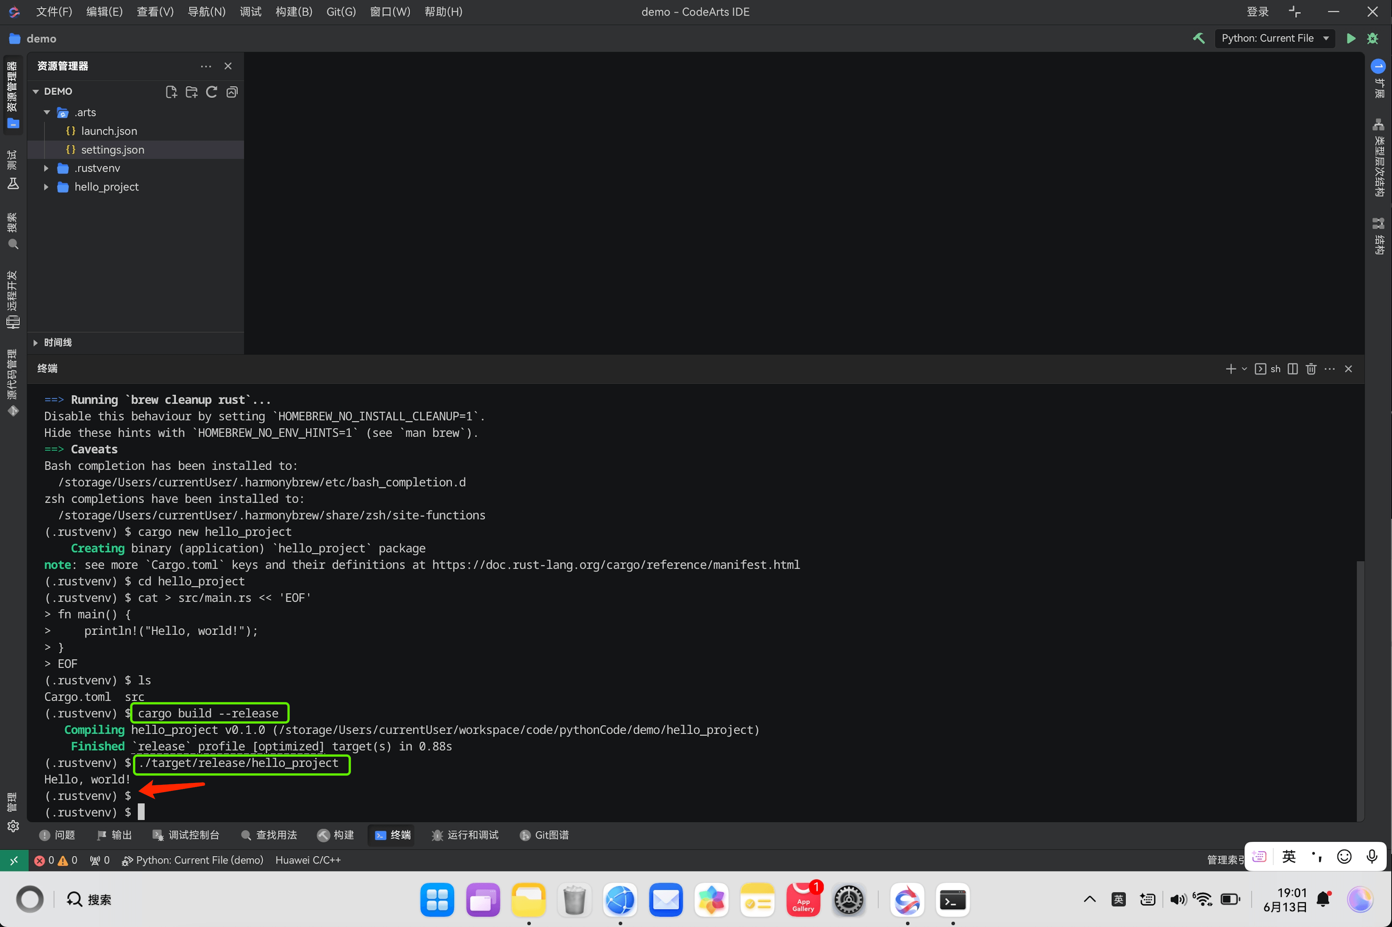Open terminal panel more actions menu
1392x927 pixels.
1330,369
